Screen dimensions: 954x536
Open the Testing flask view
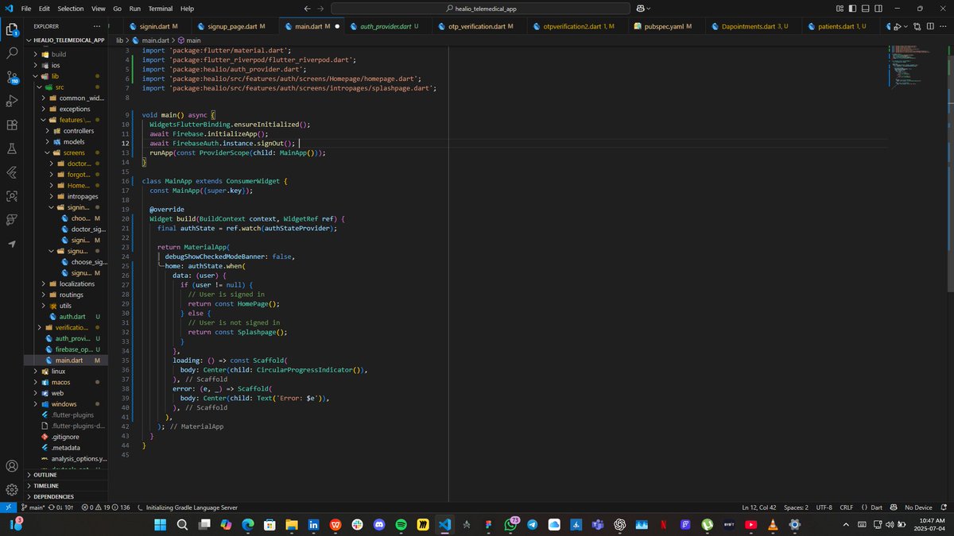[x=12, y=148]
